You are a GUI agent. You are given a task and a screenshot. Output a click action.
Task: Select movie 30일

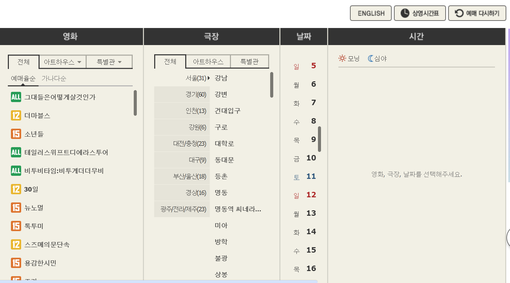pyautogui.click(x=31, y=189)
